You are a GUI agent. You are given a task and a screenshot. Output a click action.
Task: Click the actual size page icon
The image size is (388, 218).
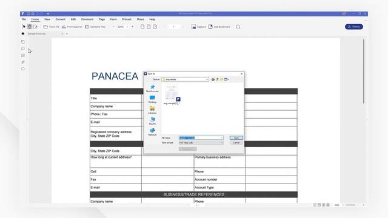[x=142, y=27]
